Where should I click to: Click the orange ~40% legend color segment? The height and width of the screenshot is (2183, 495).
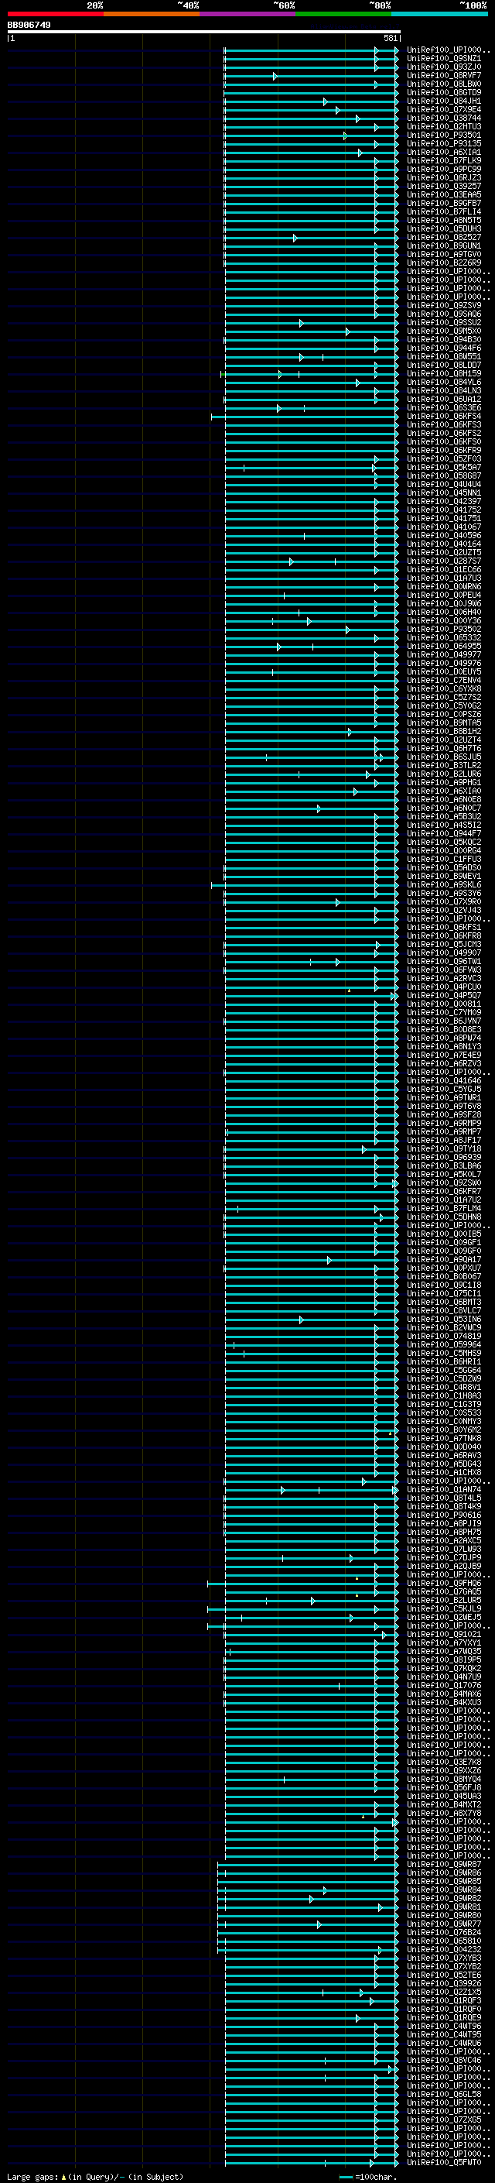[x=152, y=14]
